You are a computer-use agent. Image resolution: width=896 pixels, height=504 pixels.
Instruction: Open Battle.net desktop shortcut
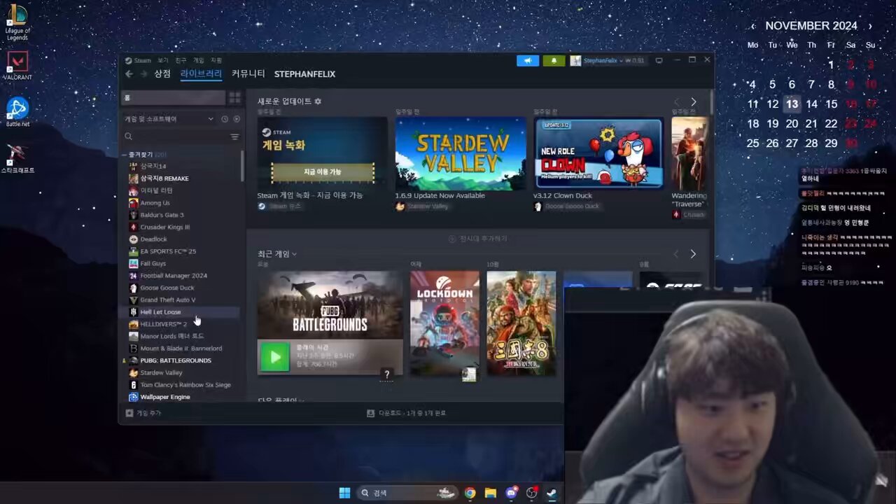click(17, 111)
